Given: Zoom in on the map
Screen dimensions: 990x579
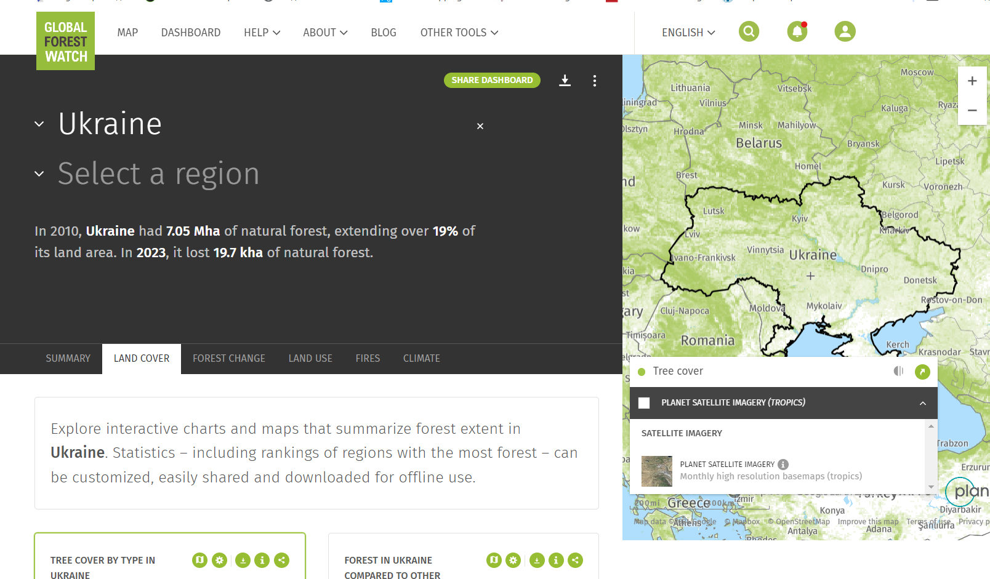Looking at the screenshot, I should pyautogui.click(x=972, y=81).
